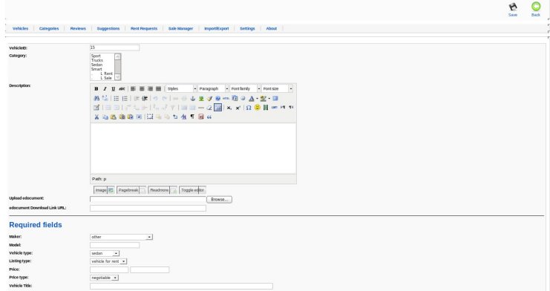Open the Styles dropdown
The width and height of the screenshot is (550, 291).
pos(181,89)
